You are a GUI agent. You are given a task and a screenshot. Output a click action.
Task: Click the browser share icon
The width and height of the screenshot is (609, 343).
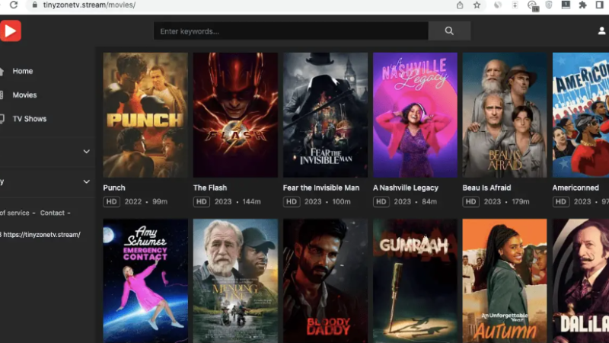[460, 5]
